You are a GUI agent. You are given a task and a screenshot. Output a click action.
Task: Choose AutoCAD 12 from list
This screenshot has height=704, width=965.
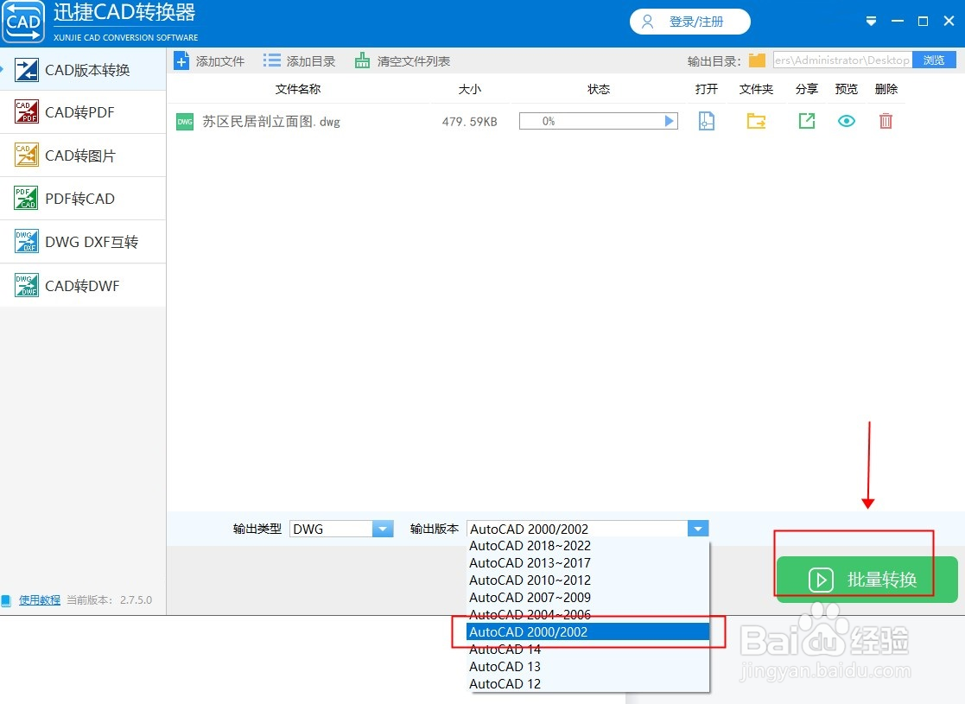tap(587, 683)
